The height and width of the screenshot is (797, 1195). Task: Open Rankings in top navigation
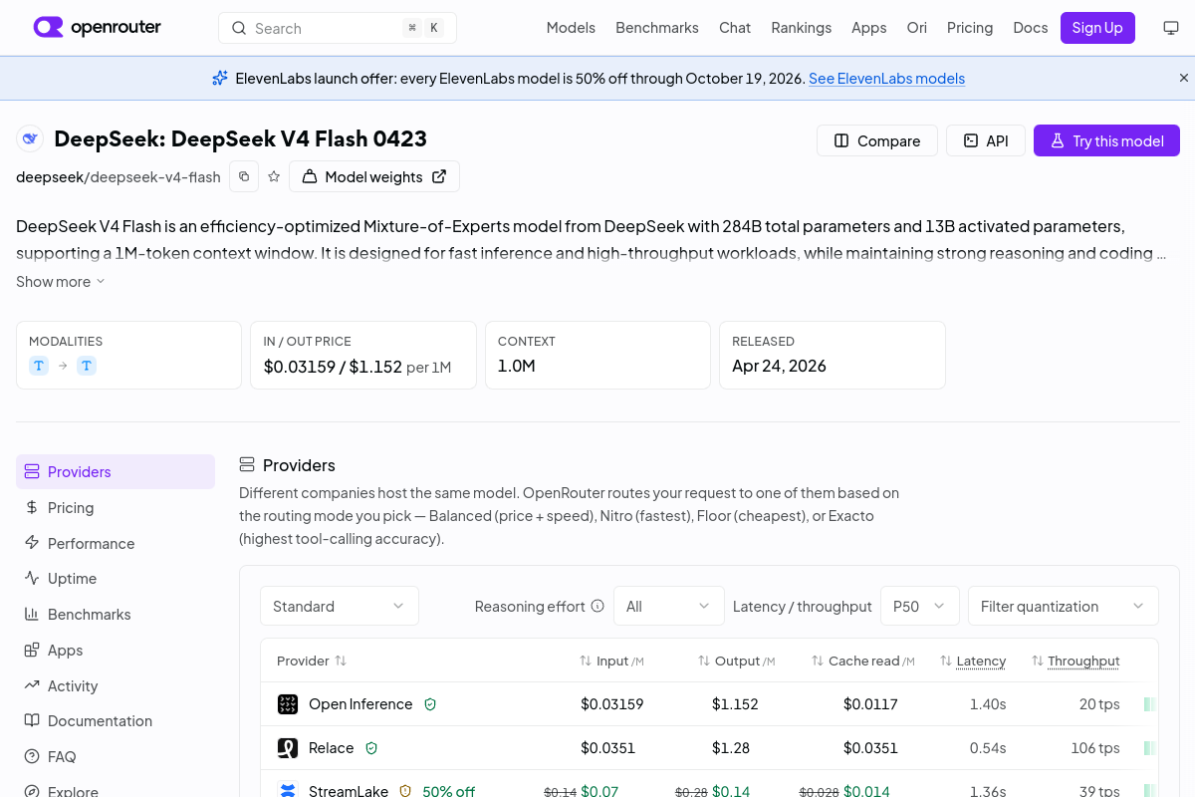tap(802, 28)
